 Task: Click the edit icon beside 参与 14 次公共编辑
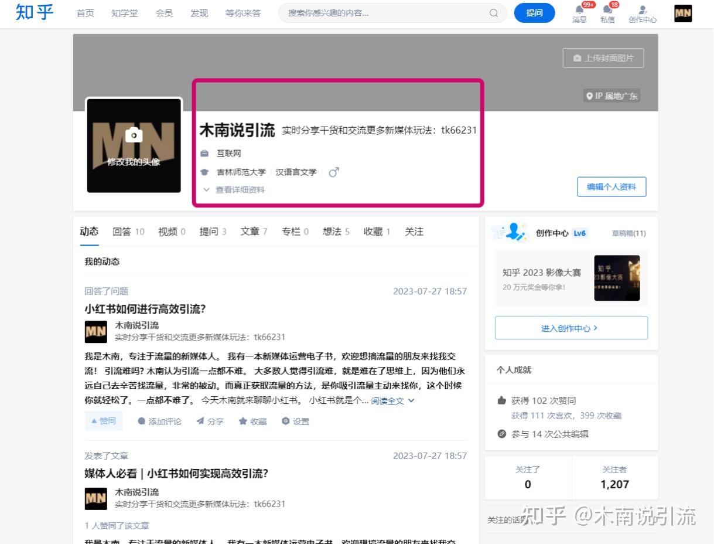point(501,434)
